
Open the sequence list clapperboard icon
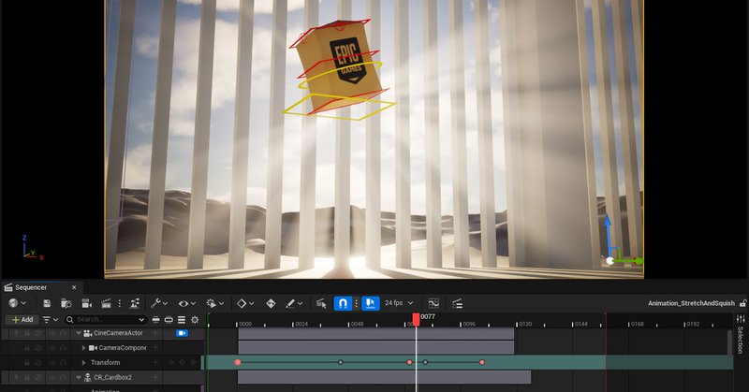click(457, 303)
